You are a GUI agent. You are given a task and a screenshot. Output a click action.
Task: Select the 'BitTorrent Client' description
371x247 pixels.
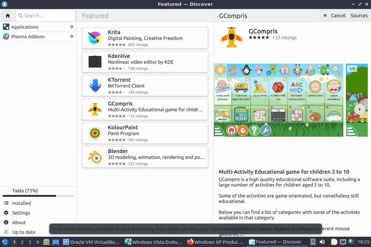126,86
